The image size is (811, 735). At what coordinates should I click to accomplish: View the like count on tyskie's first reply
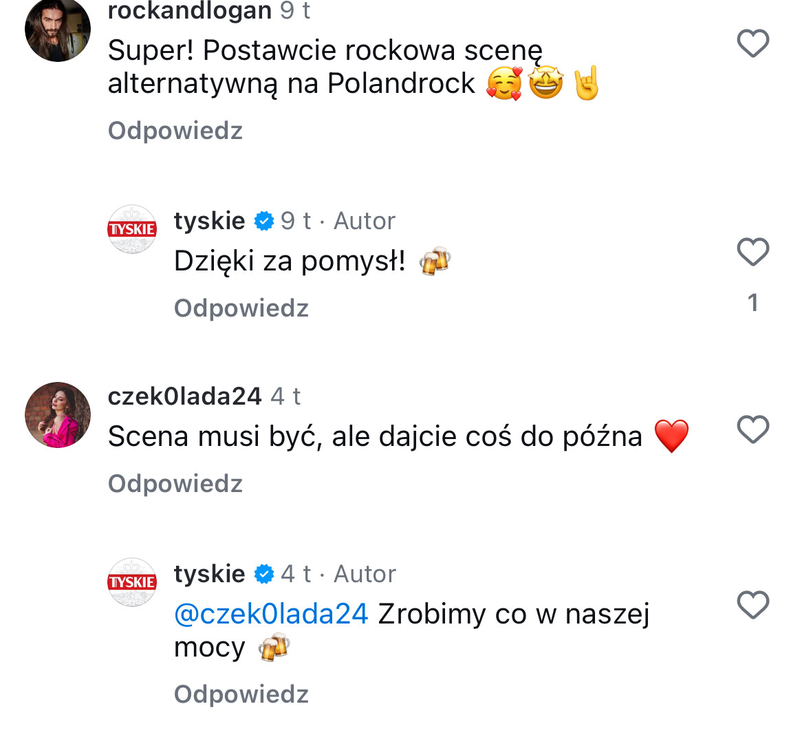pos(753,303)
